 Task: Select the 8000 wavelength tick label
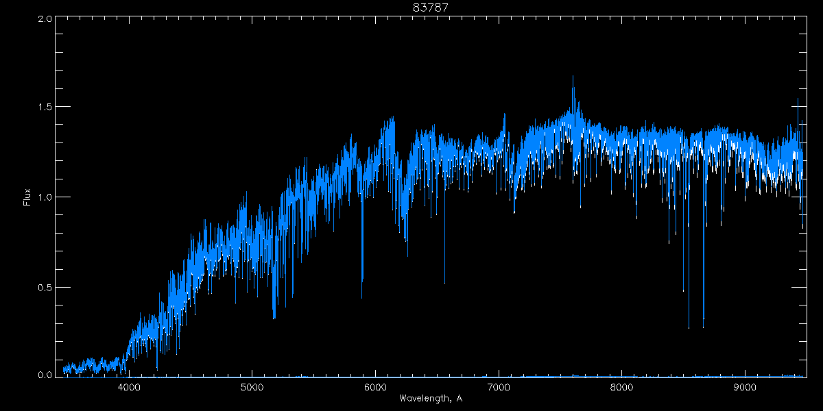coord(621,387)
